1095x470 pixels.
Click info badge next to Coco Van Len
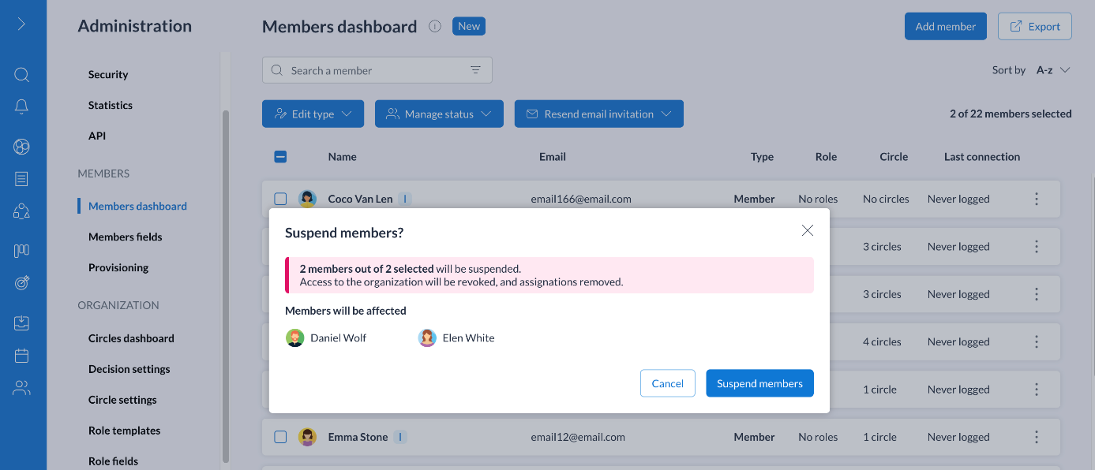[405, 199]
